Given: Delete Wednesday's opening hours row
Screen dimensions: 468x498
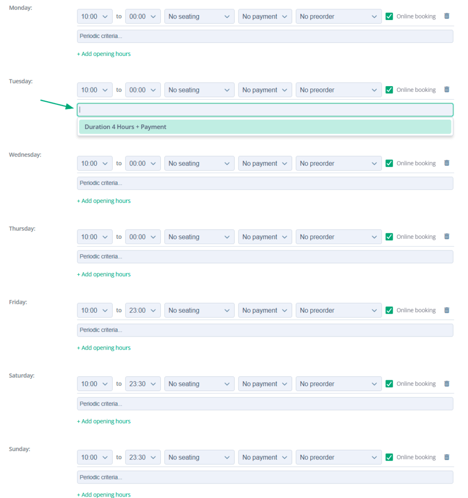Looking at the screenshot, I should point(447,163).
